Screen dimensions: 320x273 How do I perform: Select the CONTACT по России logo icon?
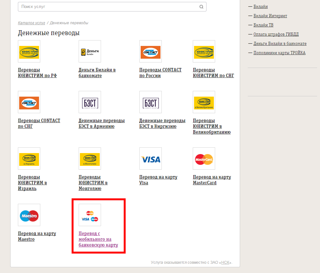pos(150,51)
